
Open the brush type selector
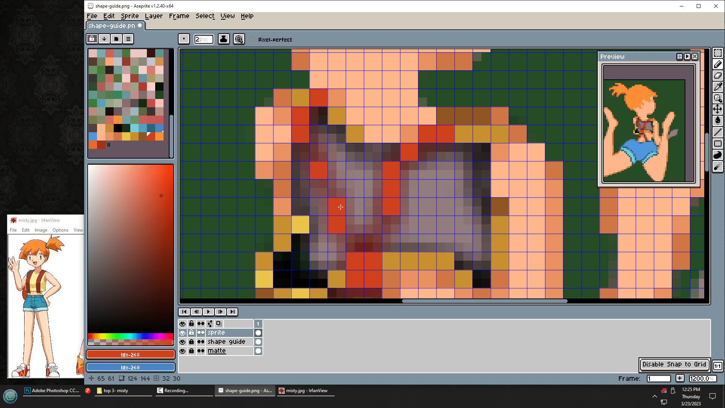coord(184,39)
